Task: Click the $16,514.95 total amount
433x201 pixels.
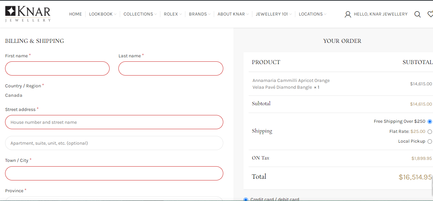Action: [415, 177]
